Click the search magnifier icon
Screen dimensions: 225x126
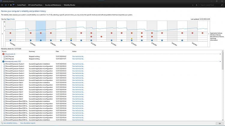click(222, 5)
